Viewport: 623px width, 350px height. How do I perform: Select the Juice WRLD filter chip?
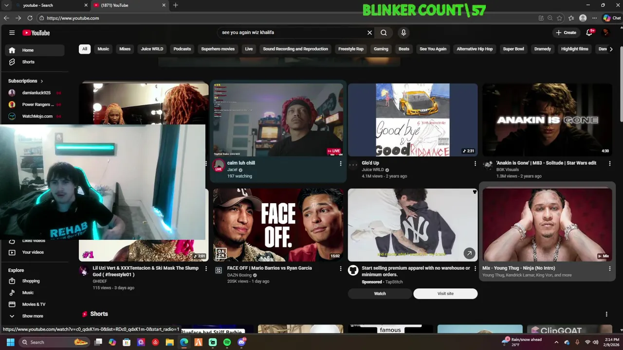(x=152, y=49)
